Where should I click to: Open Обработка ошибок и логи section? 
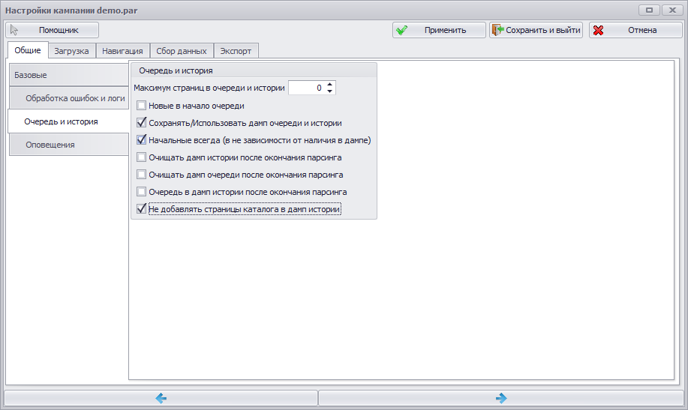(x=69, y=98)
